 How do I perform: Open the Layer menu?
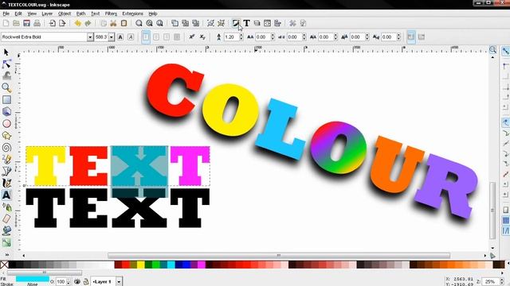(47, 14)
